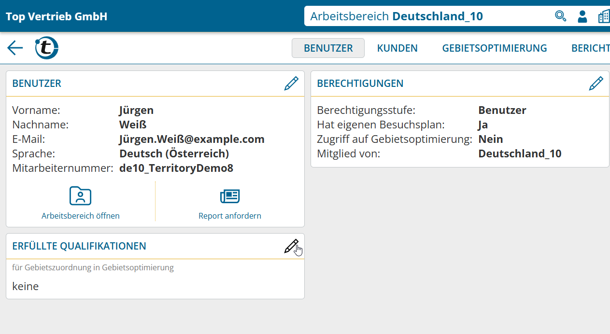Click the 'Mitglied von' value Deutschland_10
This screenshot has height=334, width=610.
point(520,154)
